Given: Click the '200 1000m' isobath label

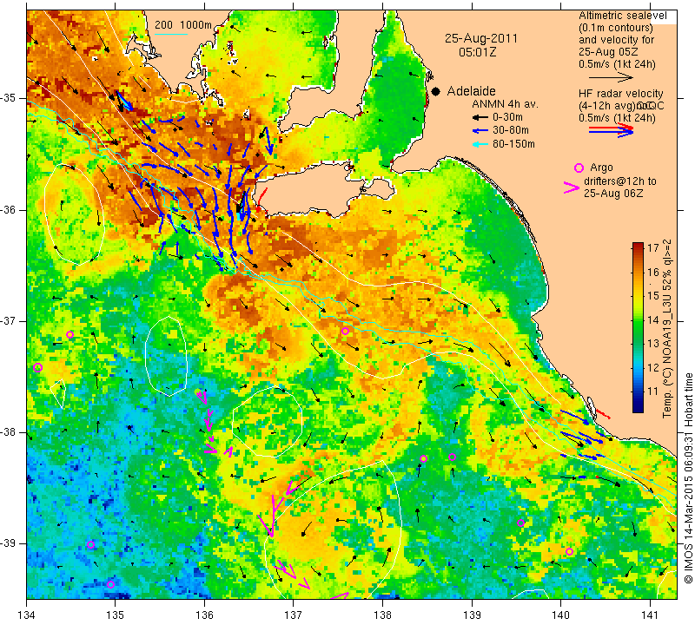Looking at the screenshot, I should 183,25.
